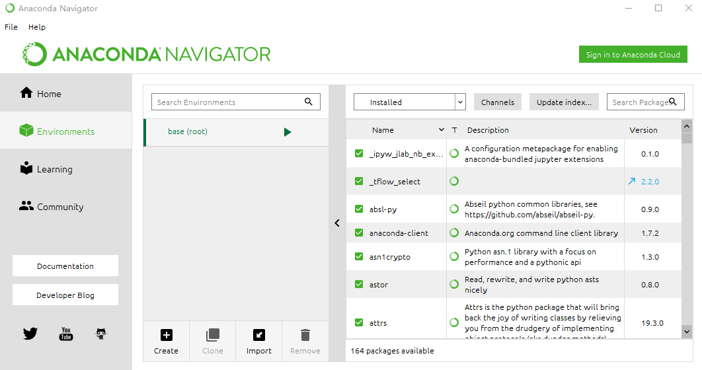Click the package list scroll up arrow

(687, 126)
